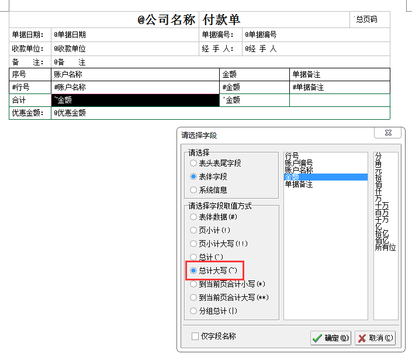Pick 账户编号 in the field list
This screenshot has height=357, width=412.
[326, 163]
